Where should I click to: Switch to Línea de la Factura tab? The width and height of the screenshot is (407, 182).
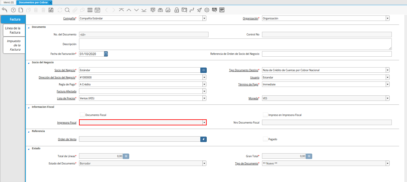tap(13, 30)
